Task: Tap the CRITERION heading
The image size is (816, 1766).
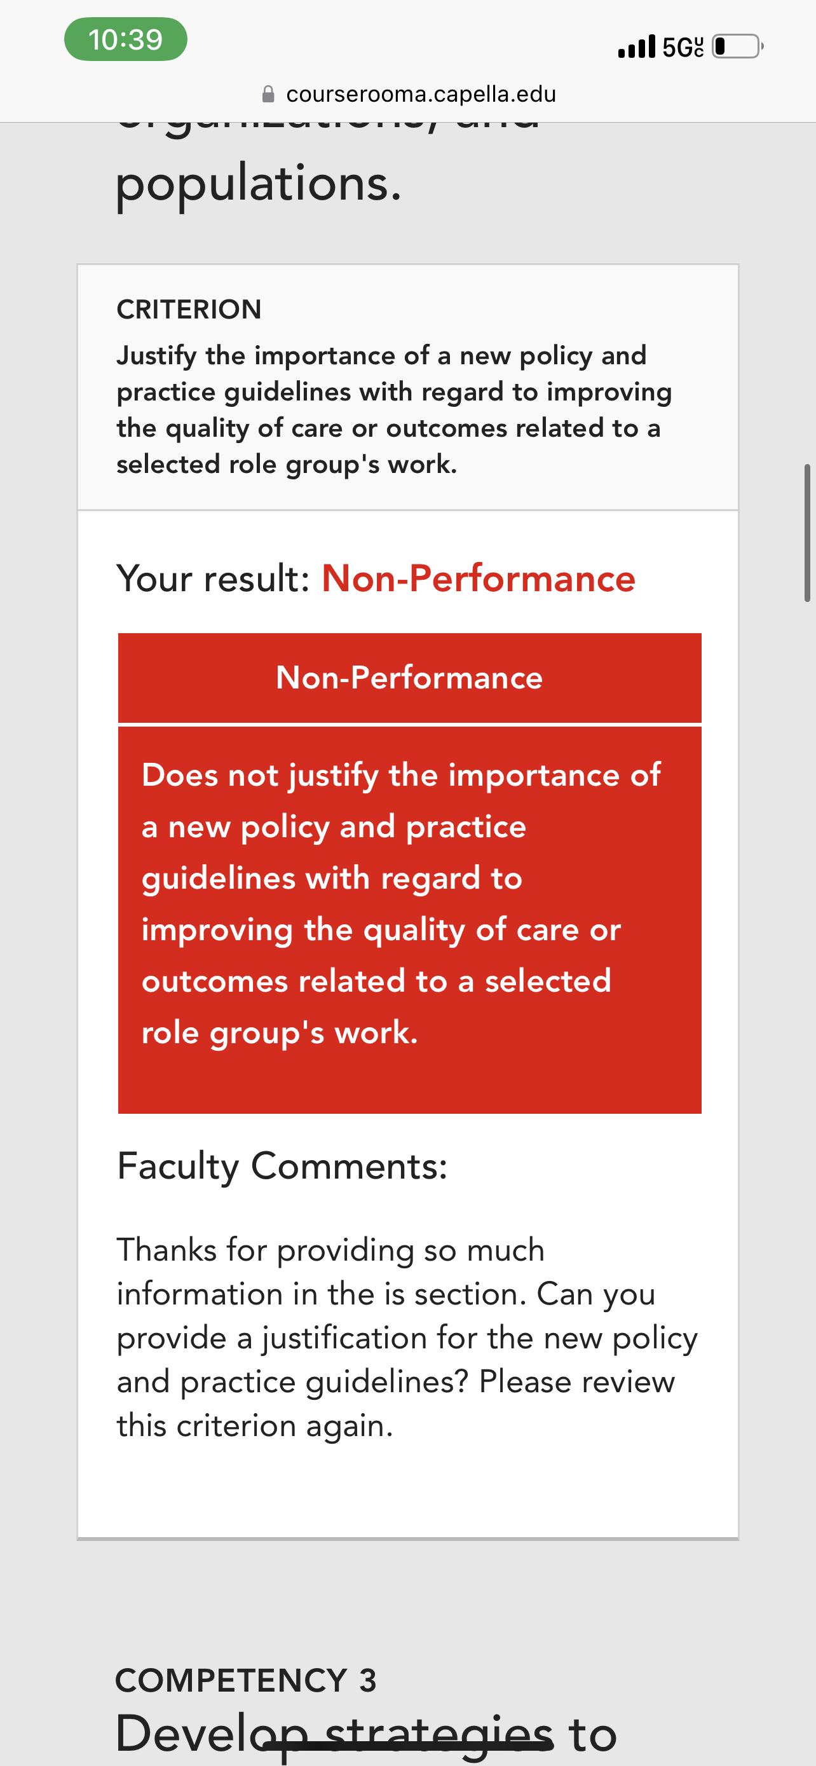Action: 189,309
